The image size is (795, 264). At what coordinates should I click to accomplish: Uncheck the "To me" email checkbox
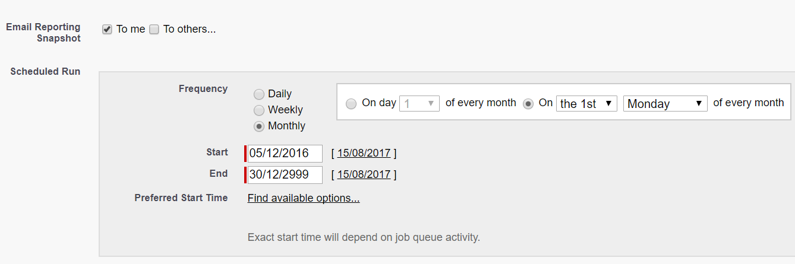(x=107, y=30)
